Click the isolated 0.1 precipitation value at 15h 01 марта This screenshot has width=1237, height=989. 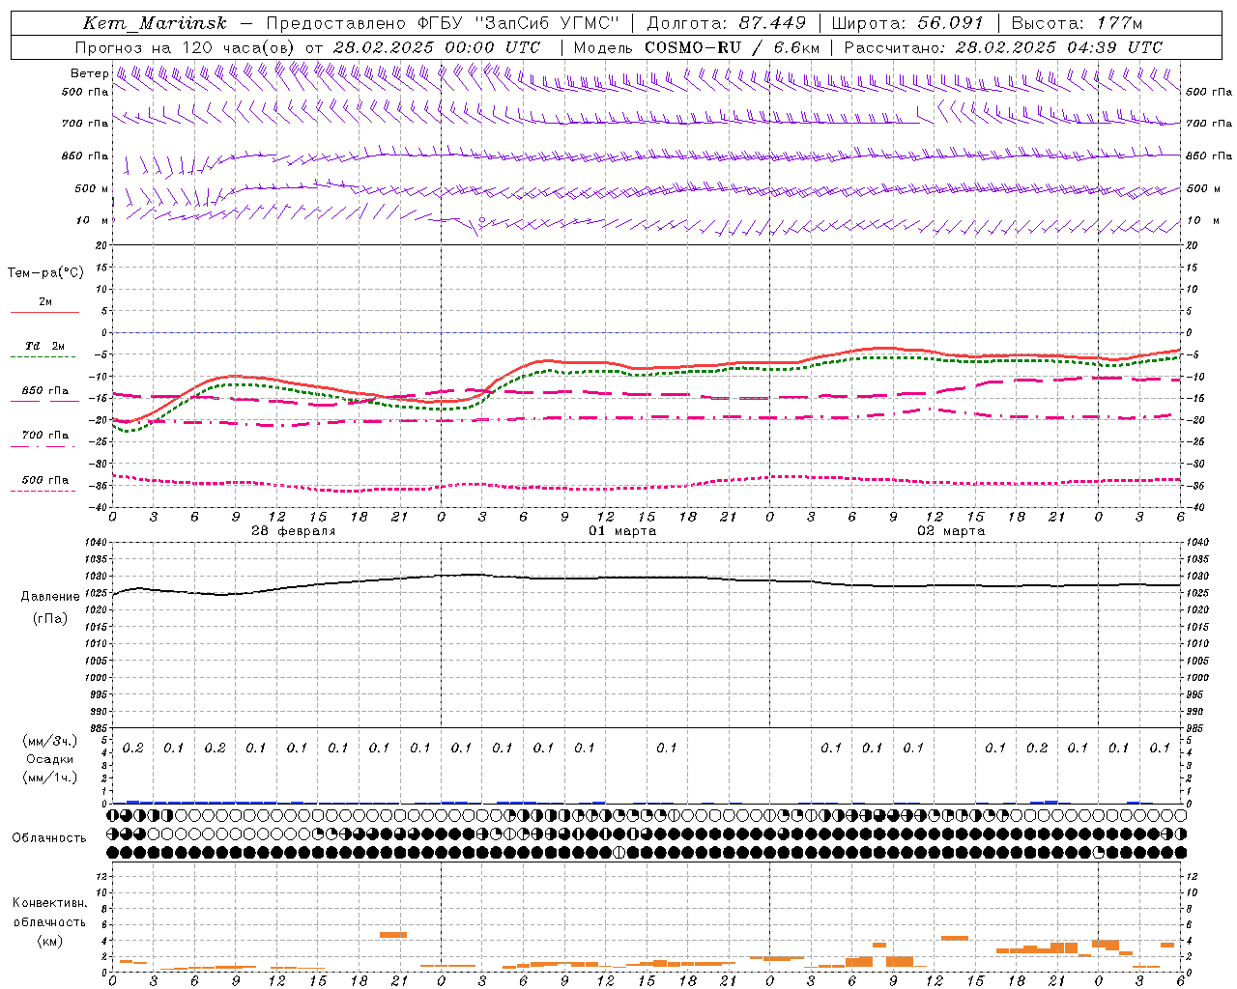tap(667, 748)
